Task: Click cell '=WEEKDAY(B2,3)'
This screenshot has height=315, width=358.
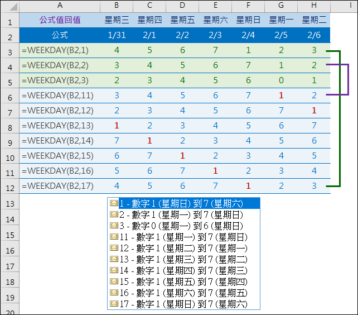Action: (x=60, y=80)
